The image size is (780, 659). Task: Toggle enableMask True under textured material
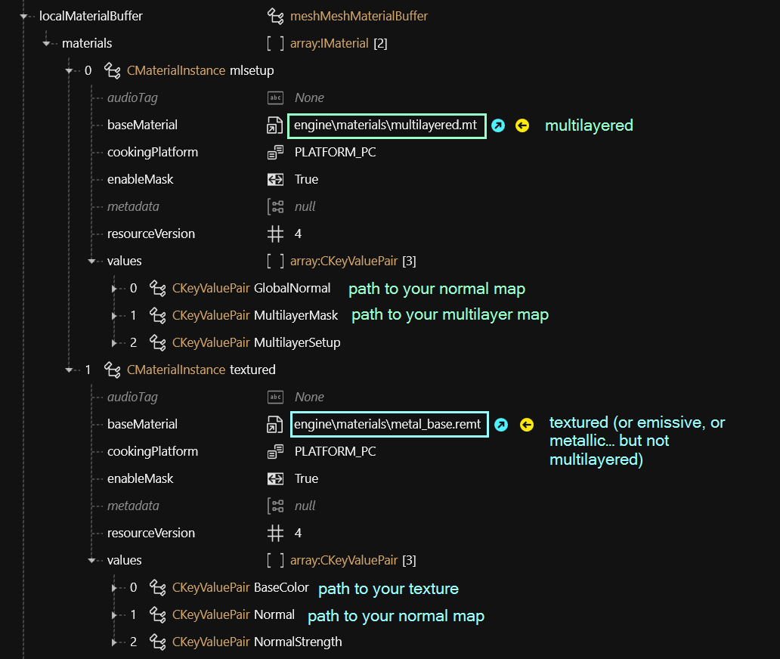[306, 479]
